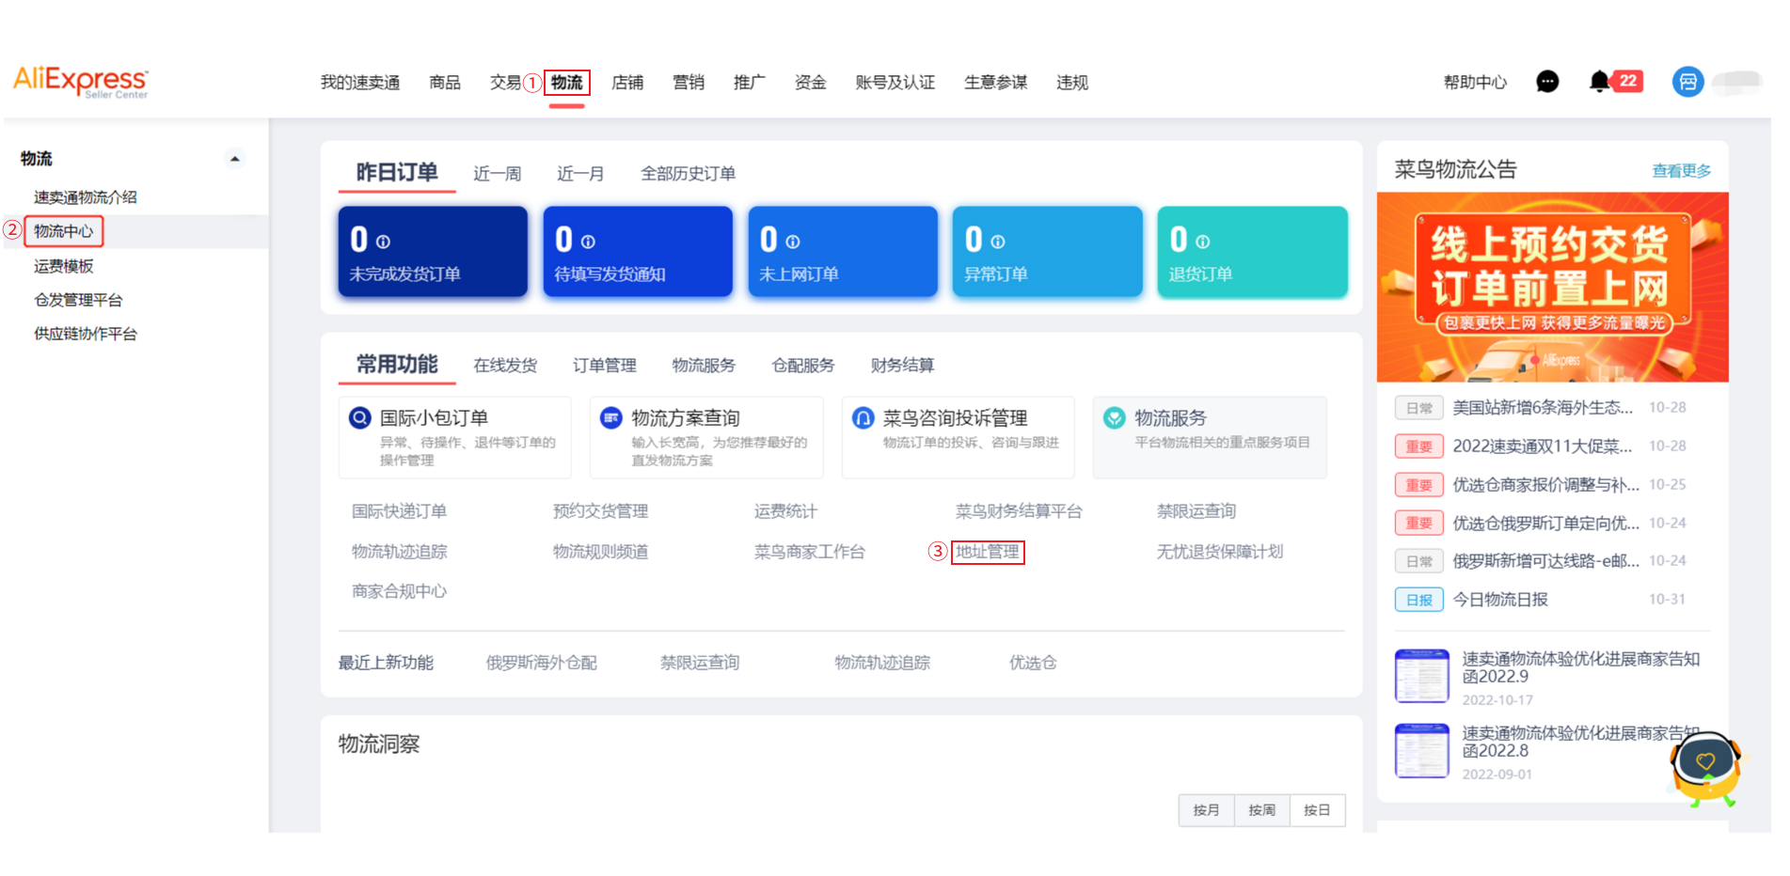
Task: Select 按月 view button
Action: point(1207,810)
